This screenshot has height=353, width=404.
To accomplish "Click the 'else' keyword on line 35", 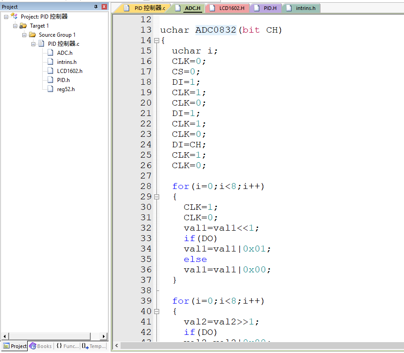I will pyautogui.click(x=195, y=259).
